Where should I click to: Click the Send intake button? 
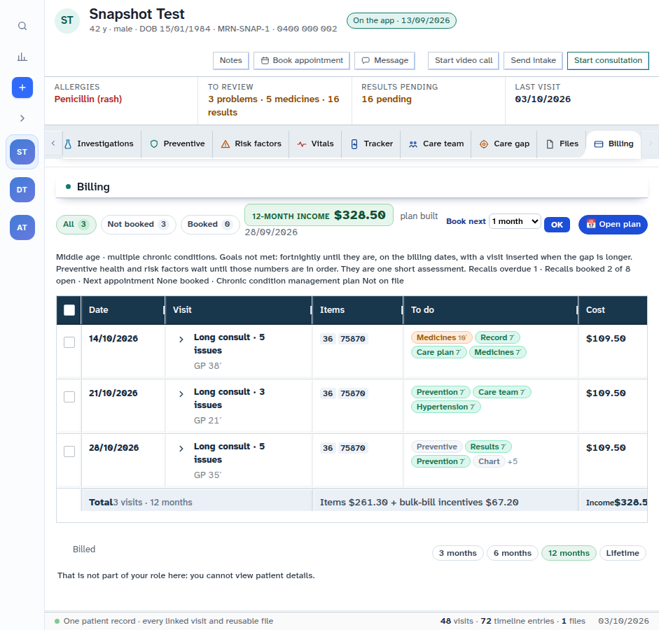[x=533, y=60]
